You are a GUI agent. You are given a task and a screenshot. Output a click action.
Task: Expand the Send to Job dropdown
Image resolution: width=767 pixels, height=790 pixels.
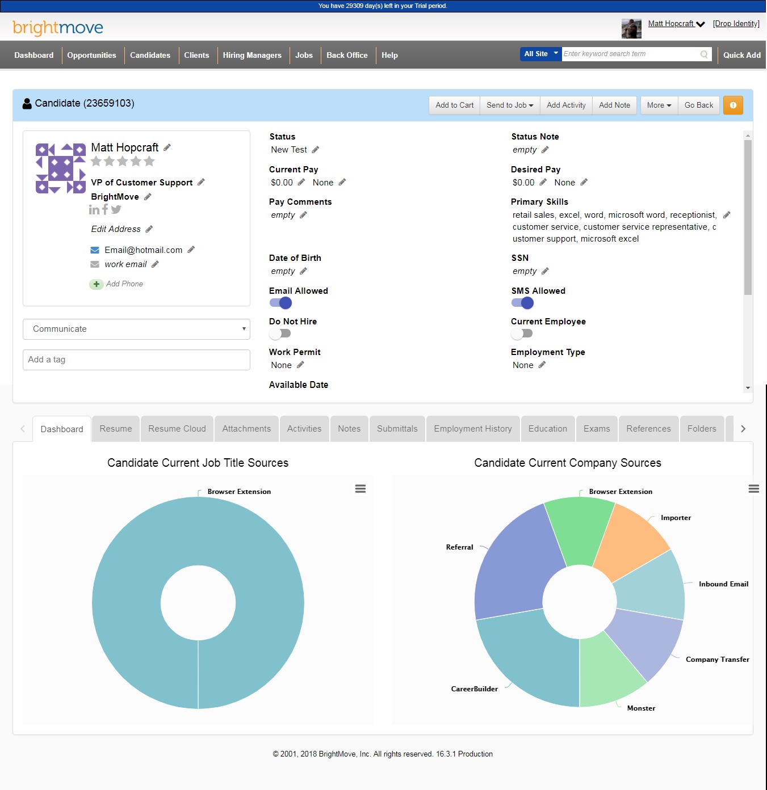pyautogui.click(x=509, y=105)
